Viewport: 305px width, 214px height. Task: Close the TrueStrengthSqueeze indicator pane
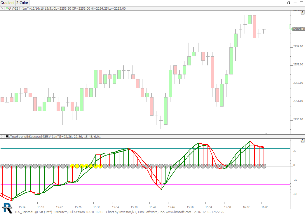[2, 137]
